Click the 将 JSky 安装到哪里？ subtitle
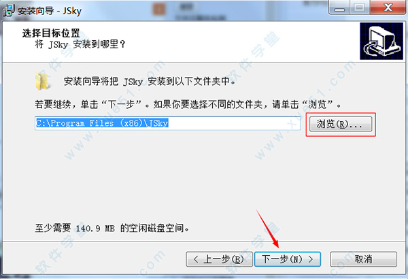 pyautogui.click(x=80, y=44)
